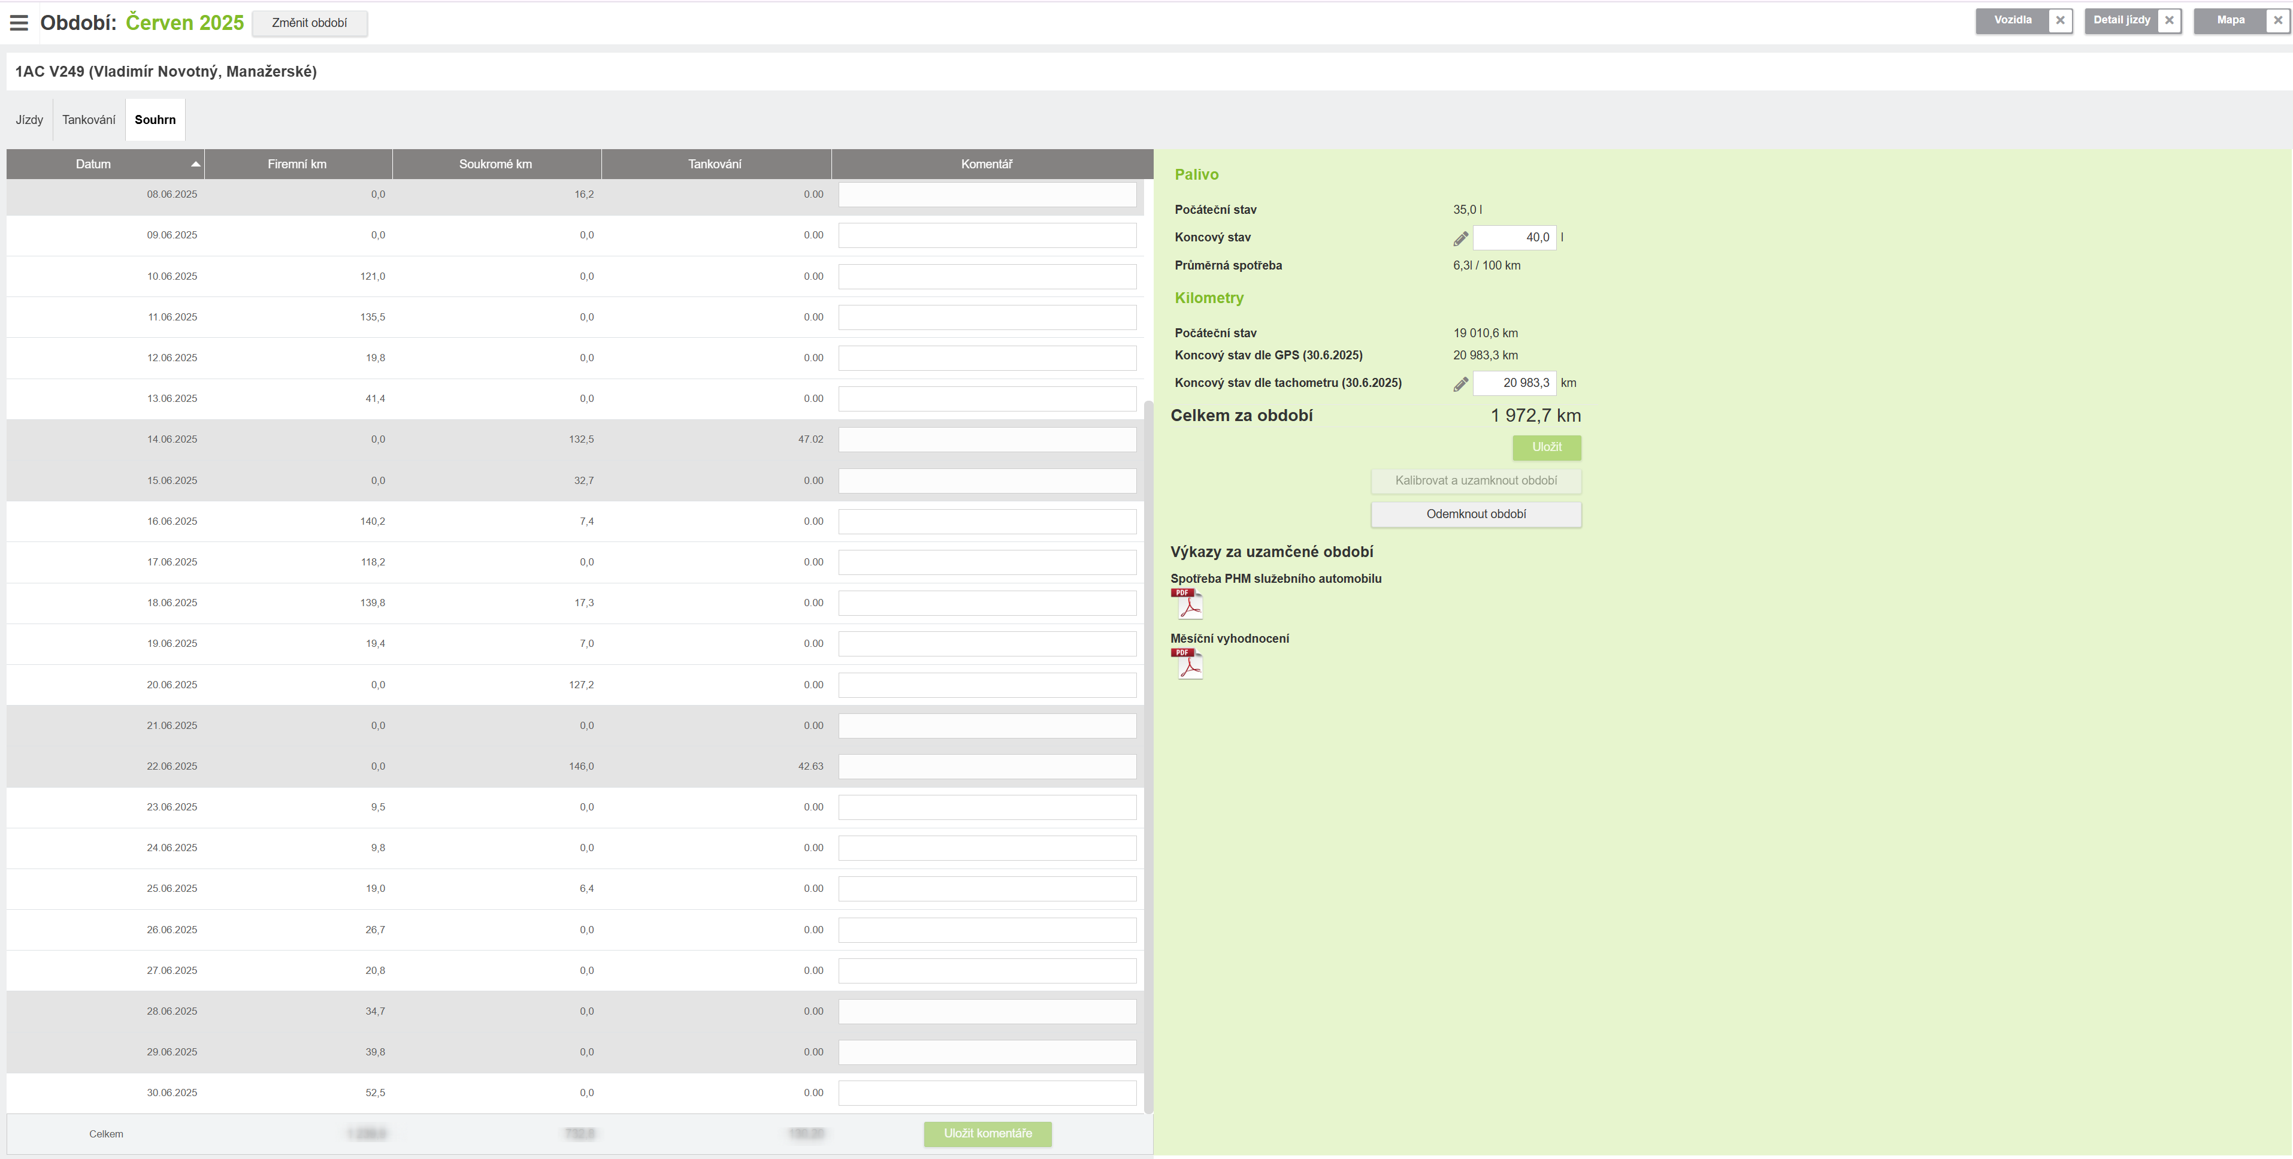Sort by Firemní km column header
The height and width of the screenshot is (1159, 2293).
coord(297,165)
